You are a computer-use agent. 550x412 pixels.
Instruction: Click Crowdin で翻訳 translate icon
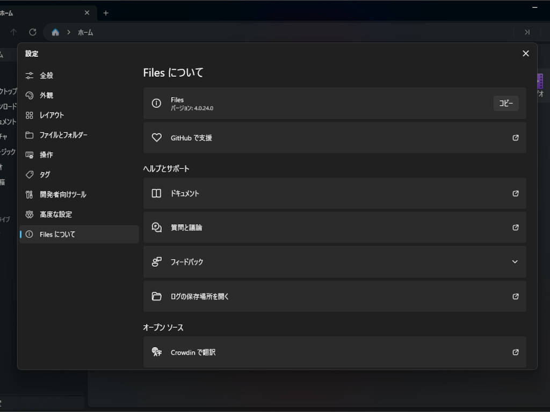[156, 352]
